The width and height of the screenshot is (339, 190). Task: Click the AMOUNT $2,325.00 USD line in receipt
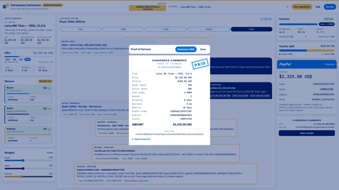click(x=162, y=125)
